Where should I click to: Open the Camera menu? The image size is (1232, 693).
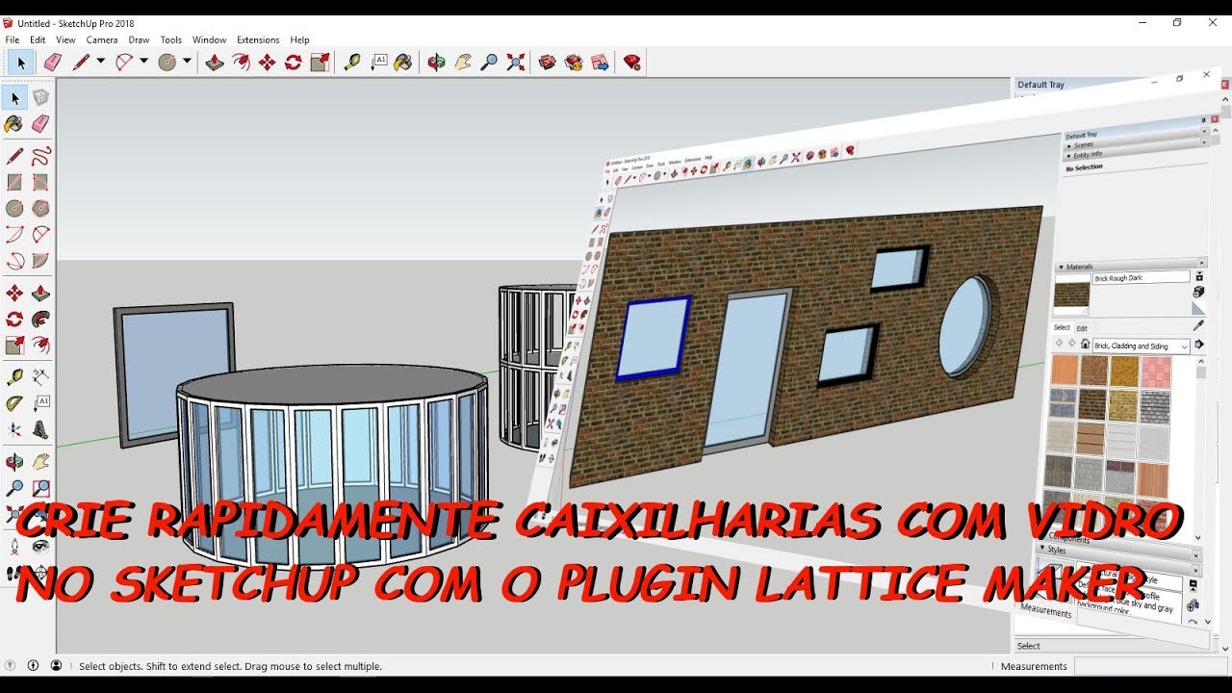pyautogui.click(x=102, y=39)
